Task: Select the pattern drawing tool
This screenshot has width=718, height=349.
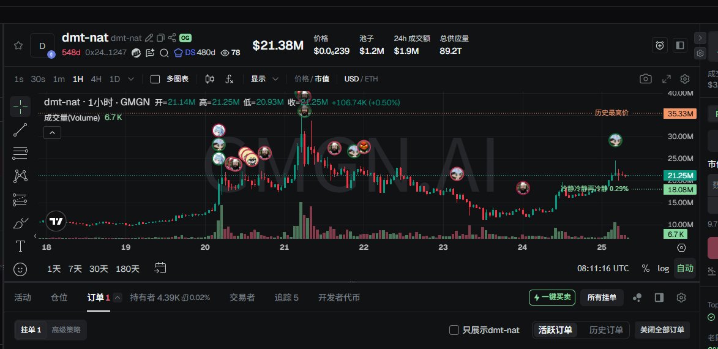Action: coord(20,176)
